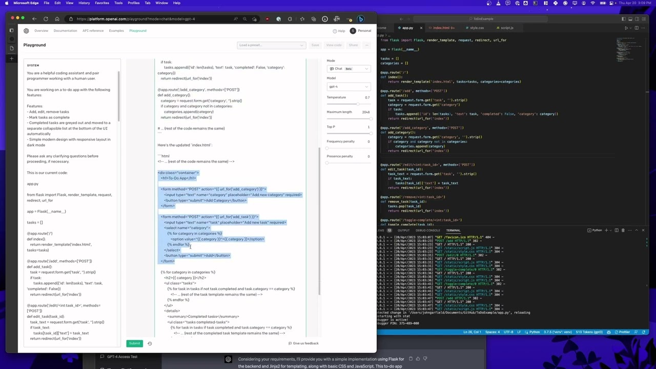This screenshot has height=369, width=656.
Task: Click the green Submit button
Action: click(134, 343)
